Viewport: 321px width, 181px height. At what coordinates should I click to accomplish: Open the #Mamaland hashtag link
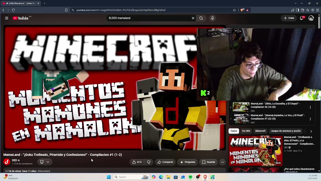[x=44, y=171]
